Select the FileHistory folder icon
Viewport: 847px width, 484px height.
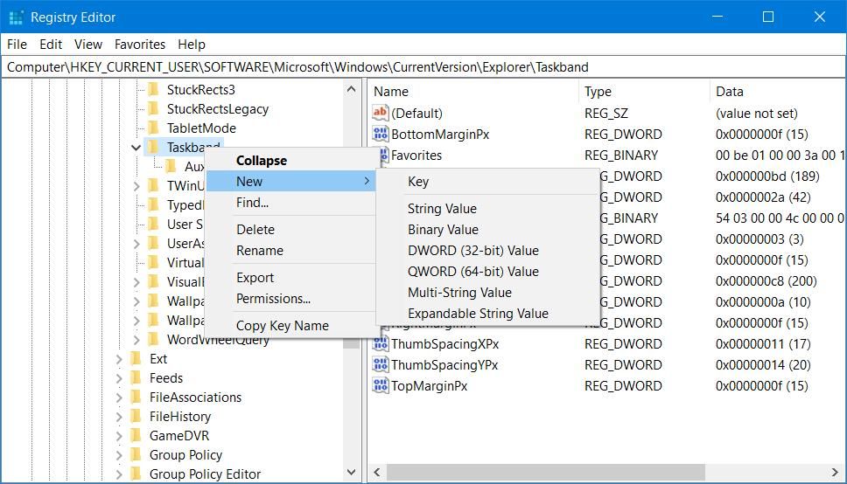click(136, 416)
